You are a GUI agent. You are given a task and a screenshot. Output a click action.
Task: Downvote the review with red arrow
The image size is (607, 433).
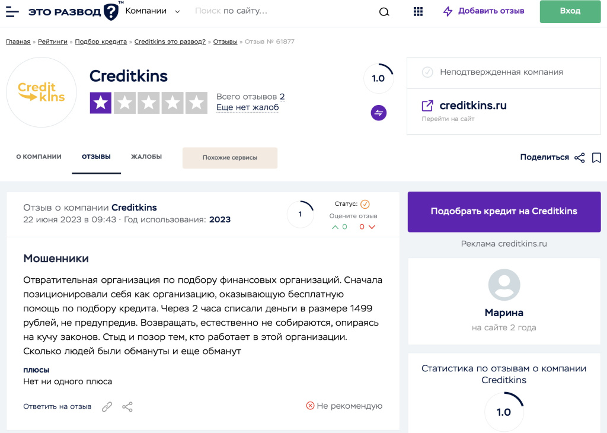tap(372, 227)
